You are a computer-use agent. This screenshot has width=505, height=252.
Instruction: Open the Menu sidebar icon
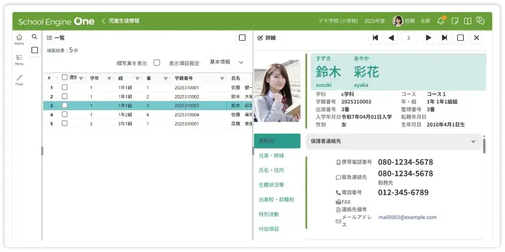pyautogui.click(x=19, y=60)
